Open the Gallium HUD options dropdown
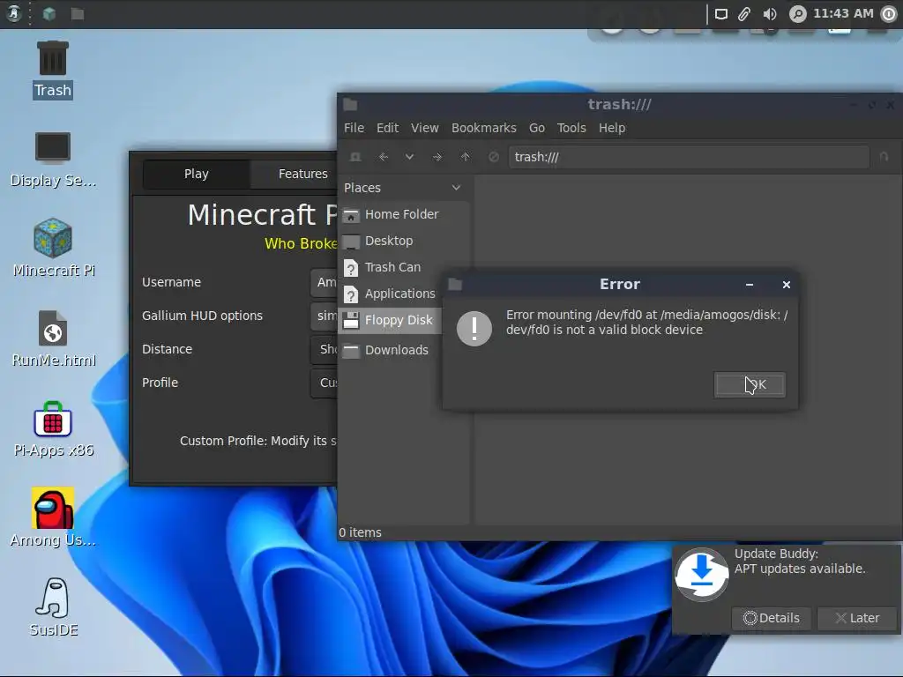 tap(324, 316)
